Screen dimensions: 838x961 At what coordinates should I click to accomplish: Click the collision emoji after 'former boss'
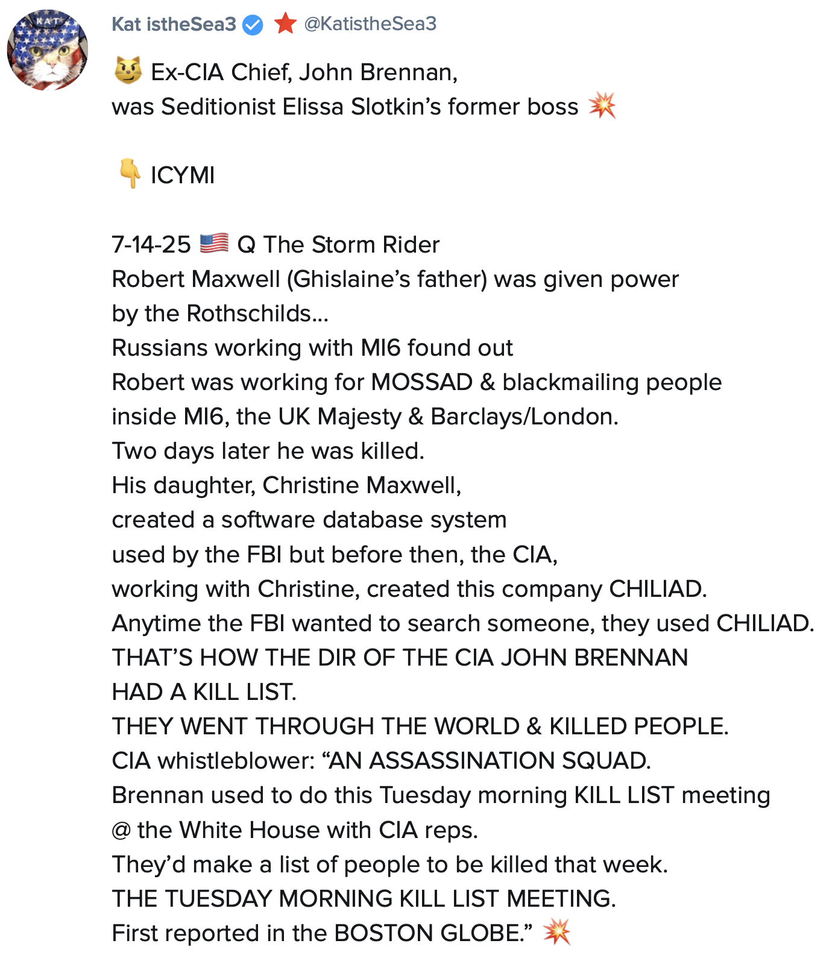602,106
